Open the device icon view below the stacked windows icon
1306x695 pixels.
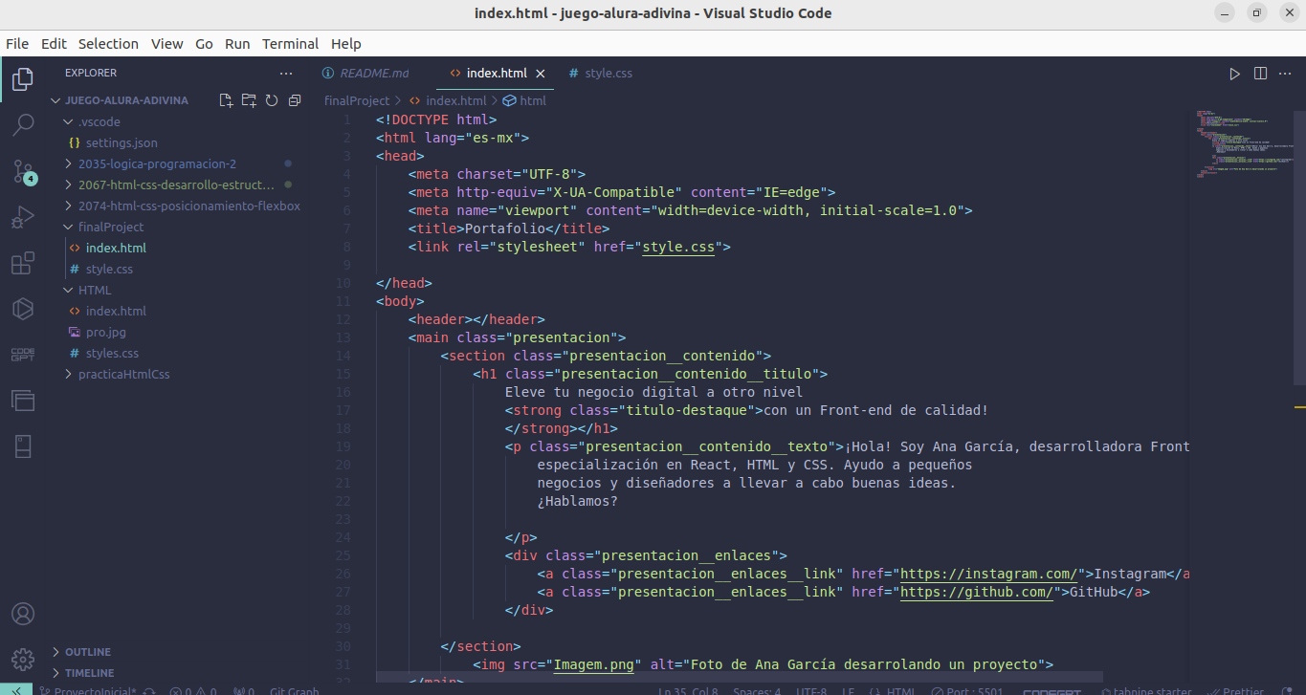(23, 446)
